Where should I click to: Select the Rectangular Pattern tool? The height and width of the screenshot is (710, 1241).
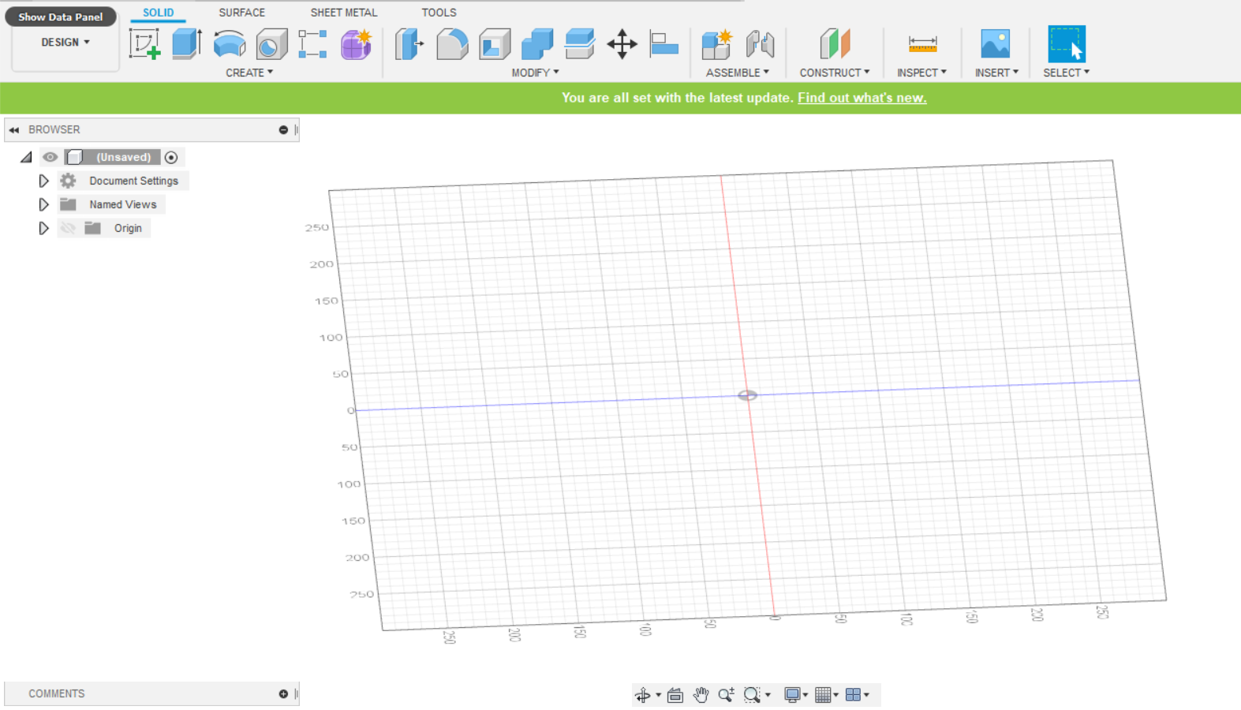point(313,44)
